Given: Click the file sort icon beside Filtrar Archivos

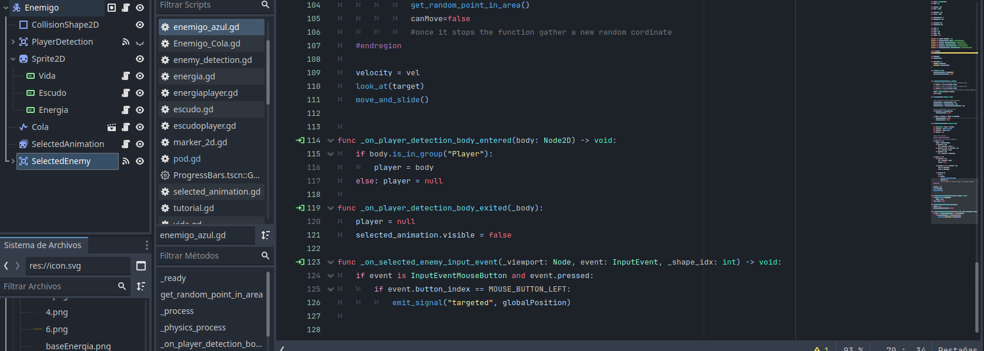Looking at the screenshot, I should click(x=141, y=286).
